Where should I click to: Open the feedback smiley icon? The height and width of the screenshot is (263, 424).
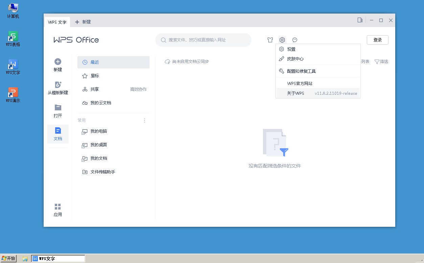[x=295, y=40]
